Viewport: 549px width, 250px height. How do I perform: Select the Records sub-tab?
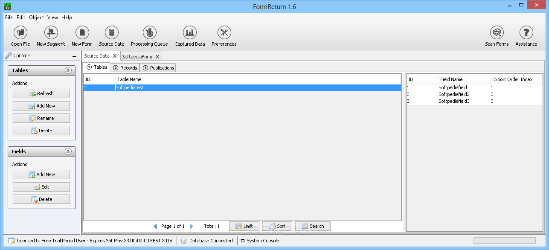125,67
